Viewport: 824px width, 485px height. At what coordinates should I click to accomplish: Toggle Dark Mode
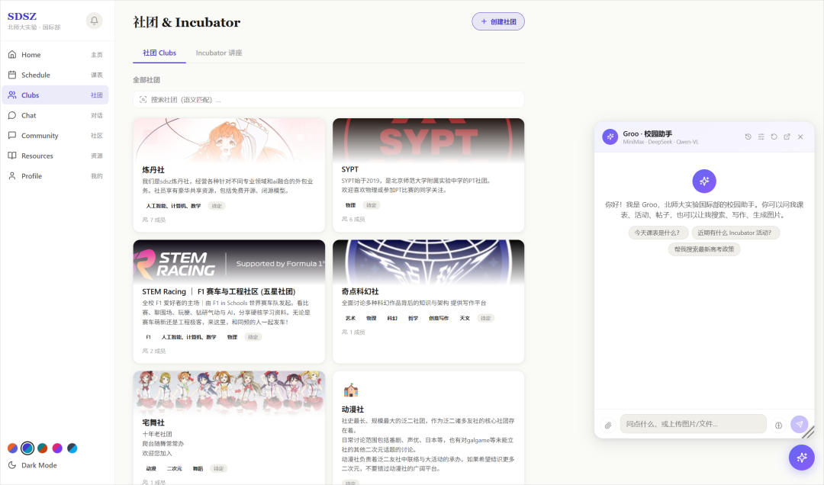coord(33,465)
